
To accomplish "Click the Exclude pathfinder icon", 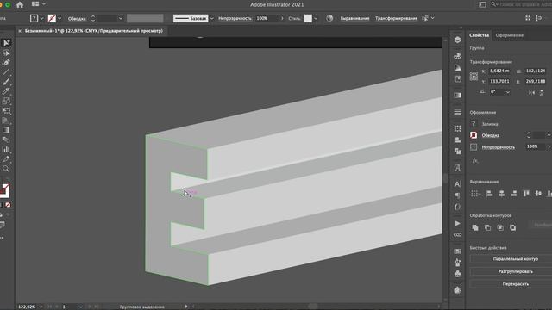I will tap(513, 227).
